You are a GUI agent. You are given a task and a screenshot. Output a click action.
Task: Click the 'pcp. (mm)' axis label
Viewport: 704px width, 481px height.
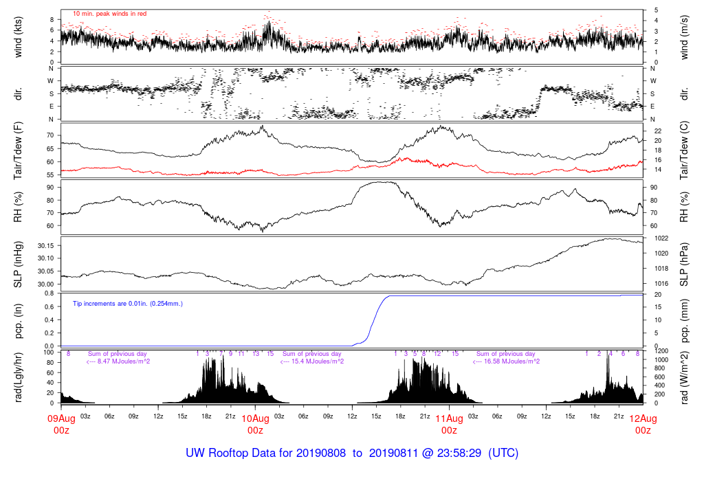tap(684, 321)
